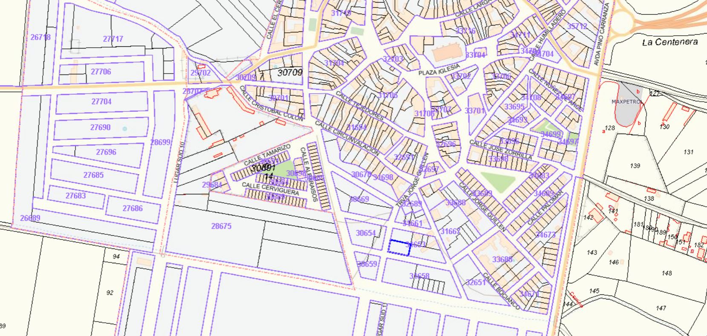Select block 30654 near highlighted parcel
The height and width of the screenshot is (336, 707).
click(x=366, y=233)
